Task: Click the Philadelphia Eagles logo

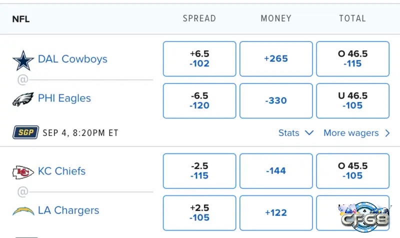Action: tap(23, 99)
